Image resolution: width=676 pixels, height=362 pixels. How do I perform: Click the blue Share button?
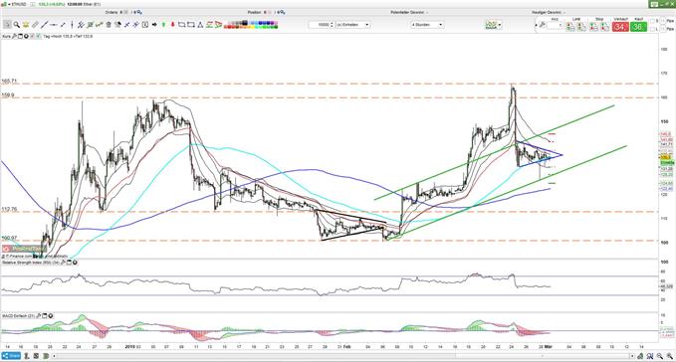coord(11,356)
